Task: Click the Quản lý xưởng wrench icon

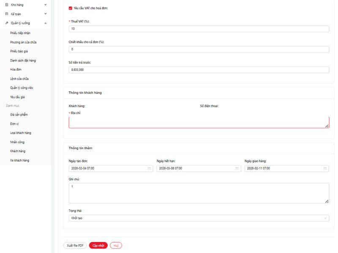Action: (6, 23)
